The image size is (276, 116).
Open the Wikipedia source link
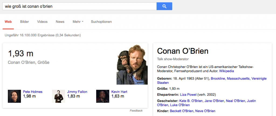226,71
